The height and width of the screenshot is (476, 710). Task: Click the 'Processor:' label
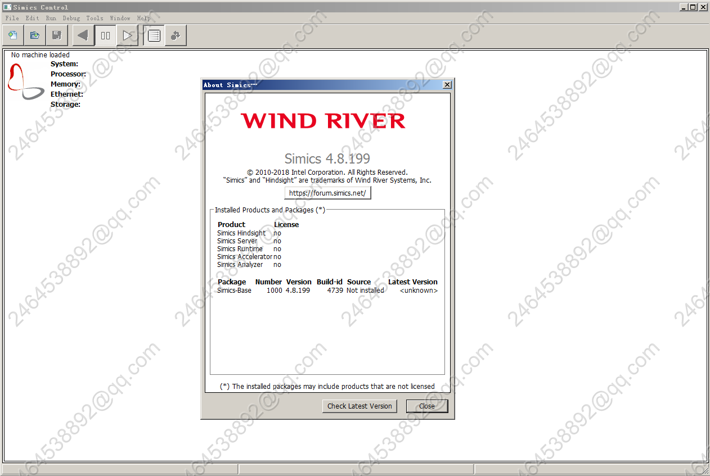tap(68, 74)
